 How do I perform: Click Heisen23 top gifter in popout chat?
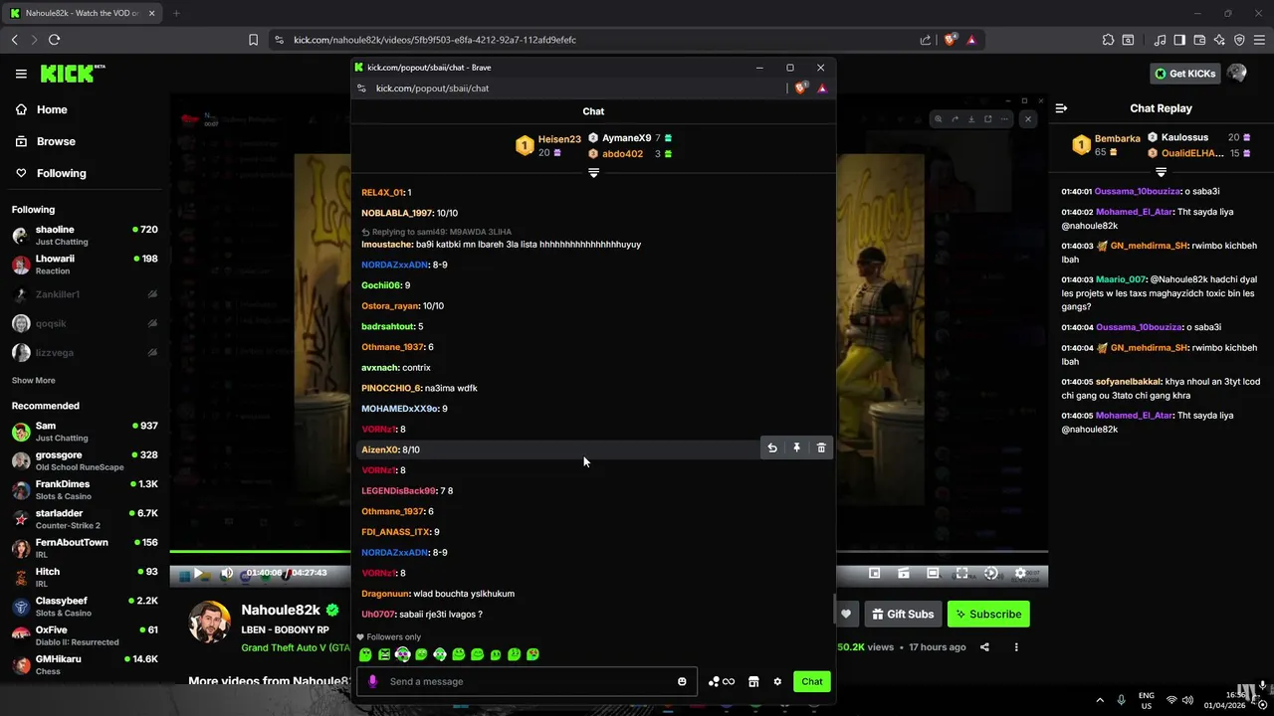pyautogui.click(x=559, y=139)
